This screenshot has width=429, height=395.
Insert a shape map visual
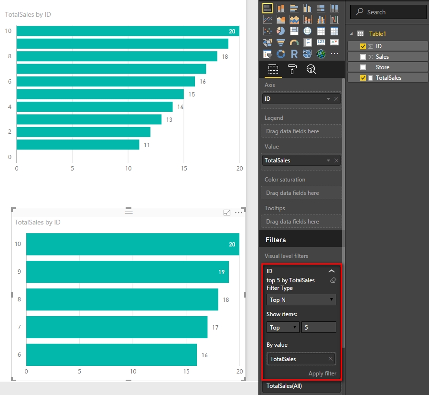[308, 54]
